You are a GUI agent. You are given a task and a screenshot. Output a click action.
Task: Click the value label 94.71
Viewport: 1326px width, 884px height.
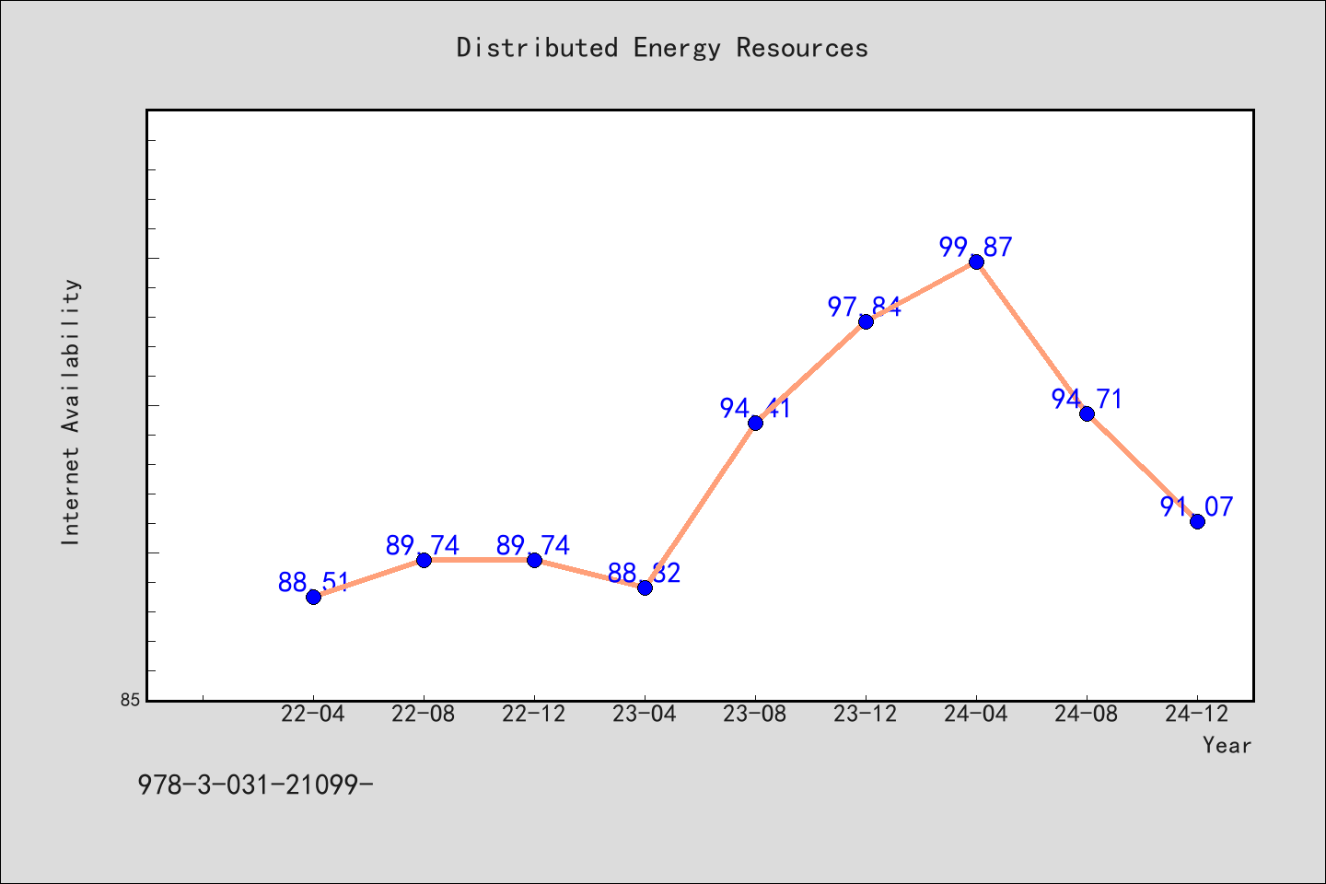[x=1087, y=399]
